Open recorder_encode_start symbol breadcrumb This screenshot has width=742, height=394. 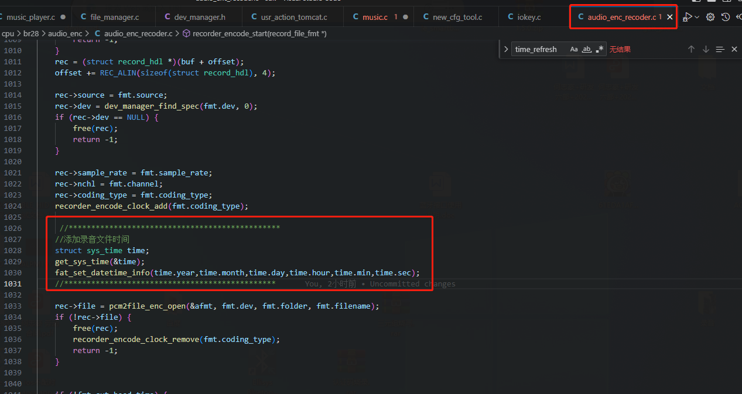click(x=255, y=34)
